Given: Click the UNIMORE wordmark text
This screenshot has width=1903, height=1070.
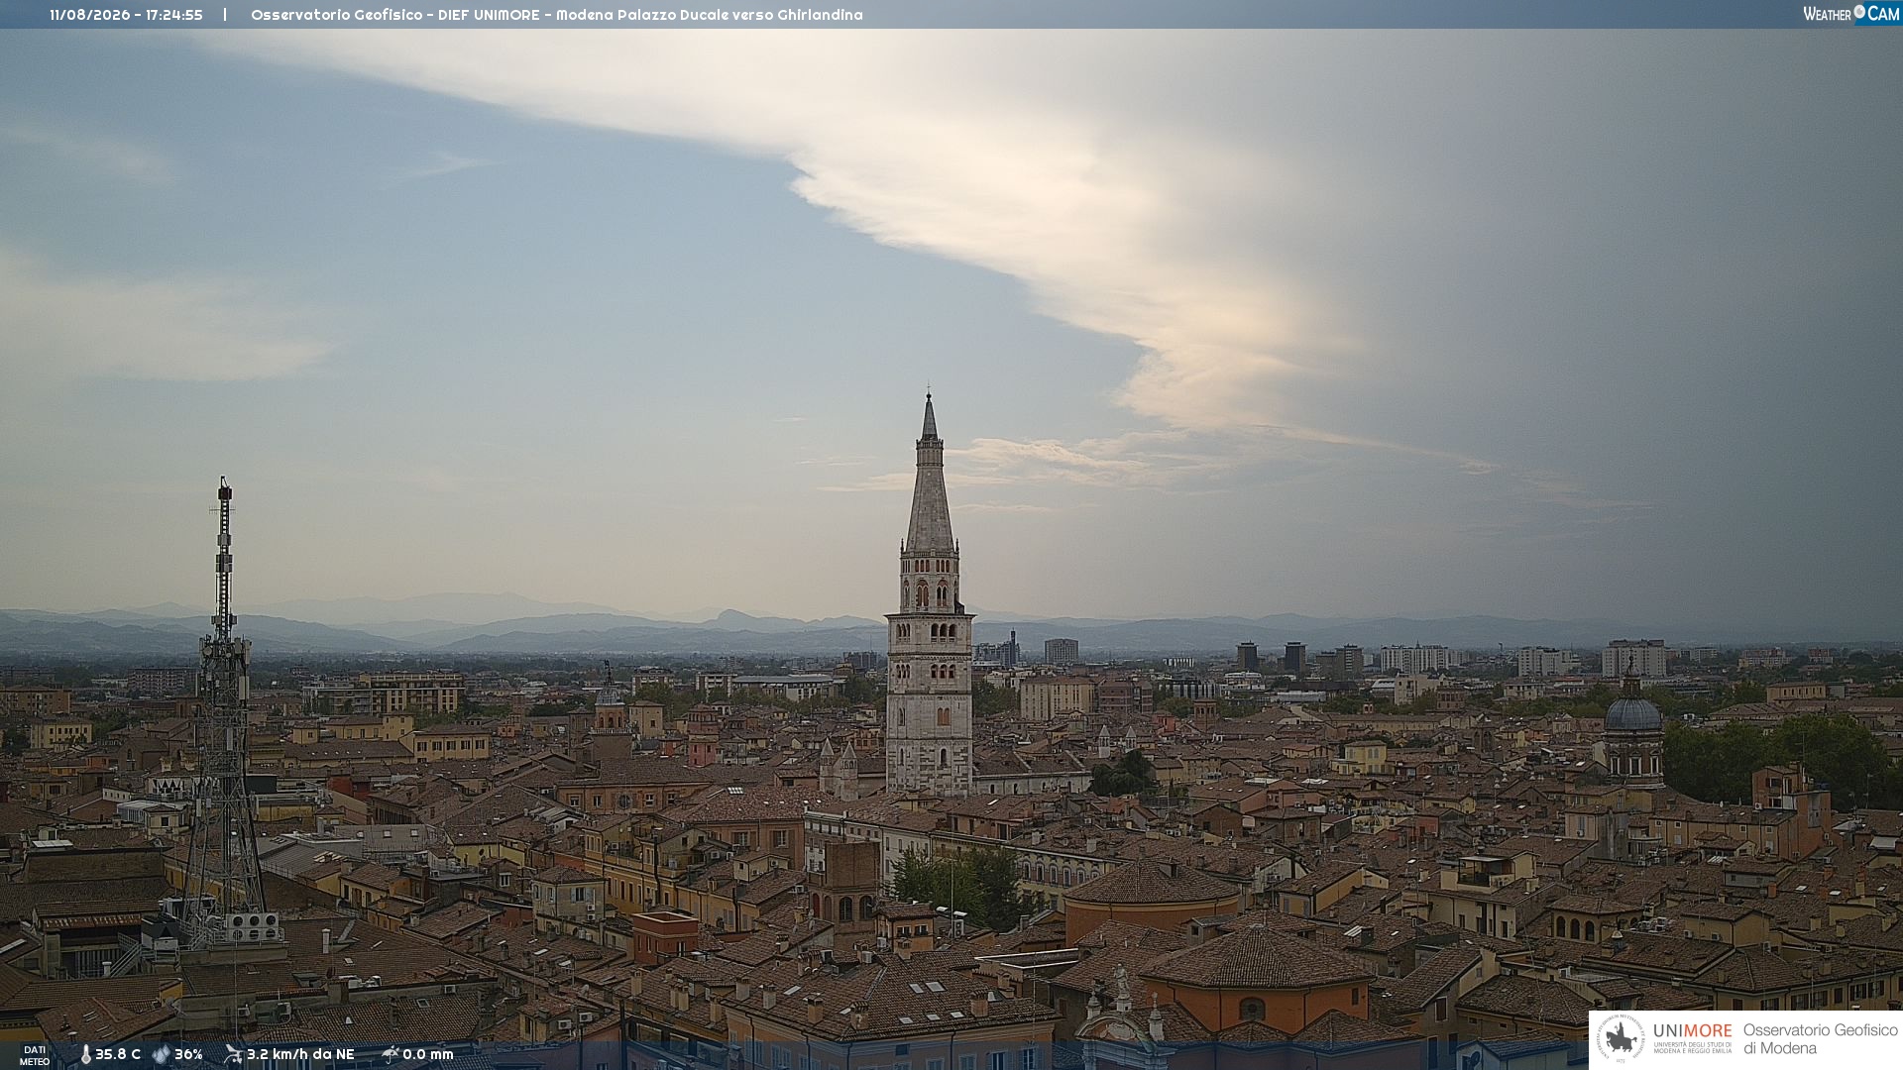Looking at the screenshot, I should tap(1692, 1031).
